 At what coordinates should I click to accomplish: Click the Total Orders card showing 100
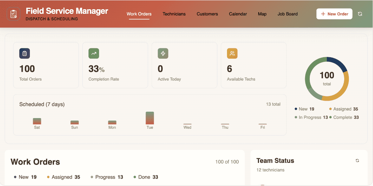coord(46,65)
